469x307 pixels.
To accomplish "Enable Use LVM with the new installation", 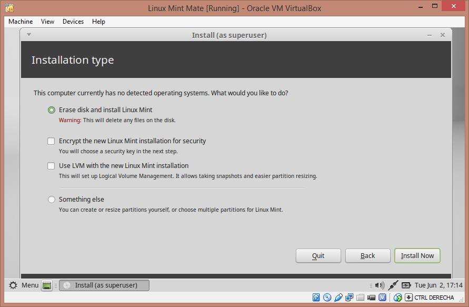I will tap(51, 166).
